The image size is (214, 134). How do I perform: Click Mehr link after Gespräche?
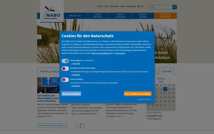pos(51,116)
